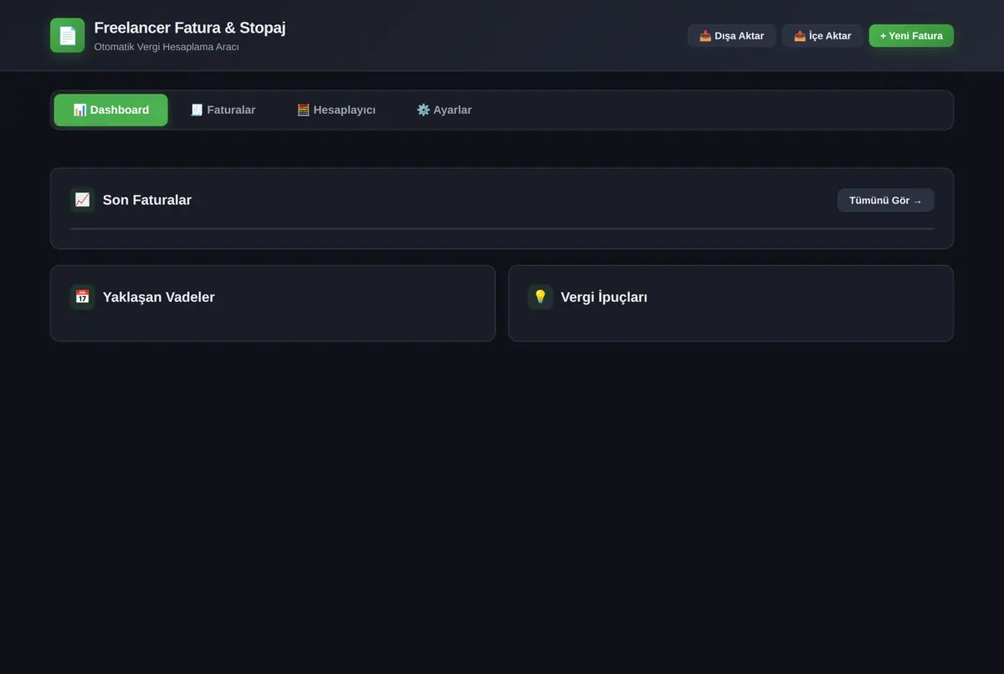The height and width of the screenshot is (674, 1004).
Task: Go to the Ayarlar tab
Action: [x=444, y=110]
